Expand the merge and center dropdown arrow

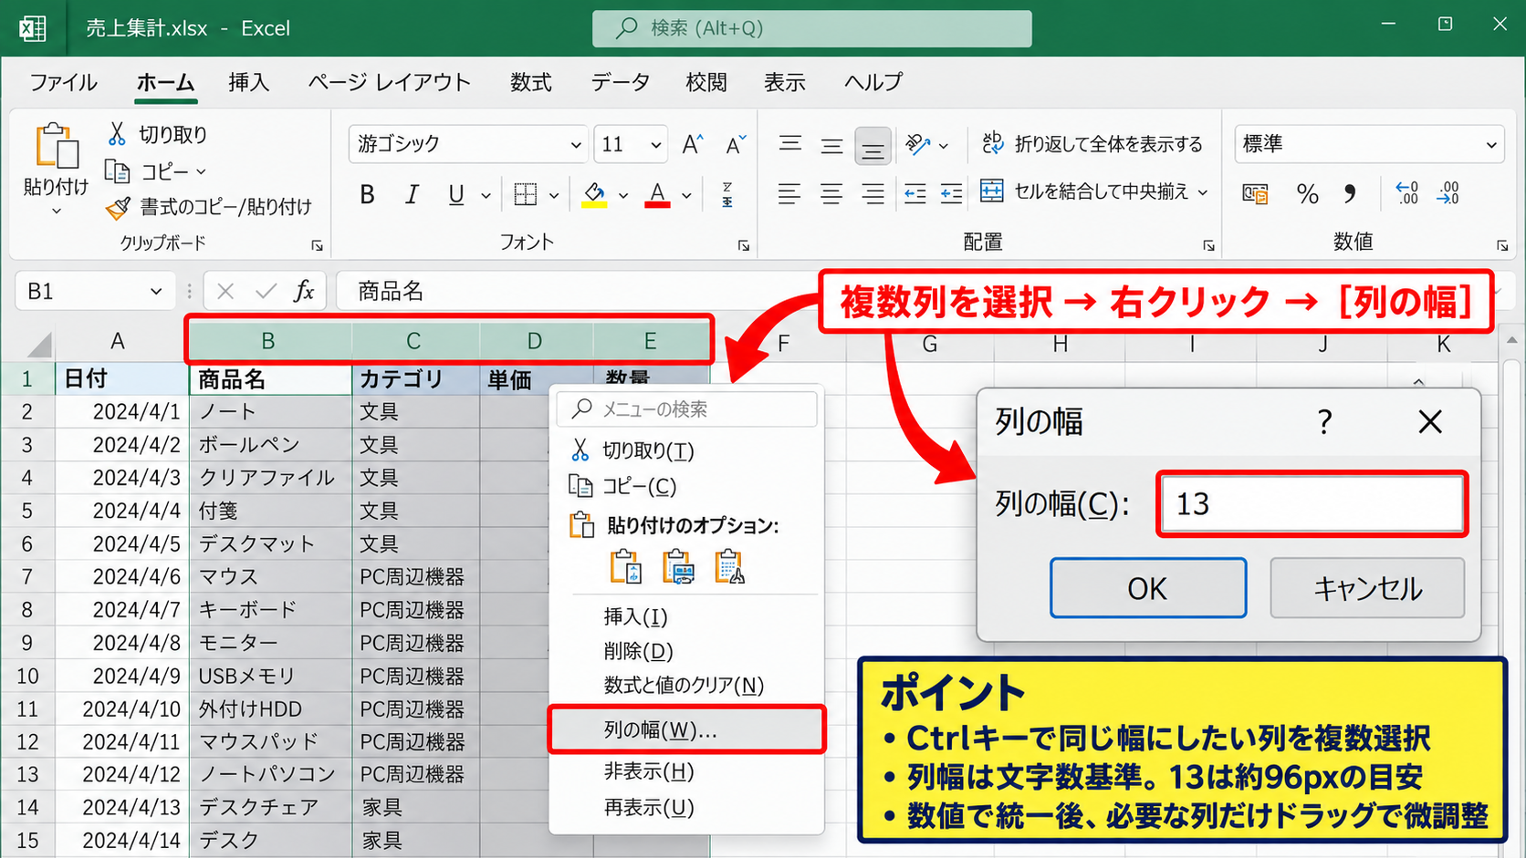point(1202,192)
